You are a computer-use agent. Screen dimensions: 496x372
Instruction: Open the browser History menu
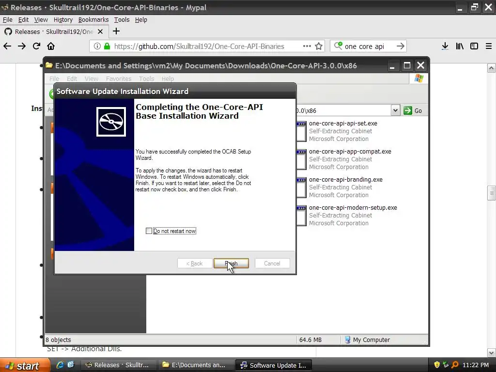(x=63, y=19)
